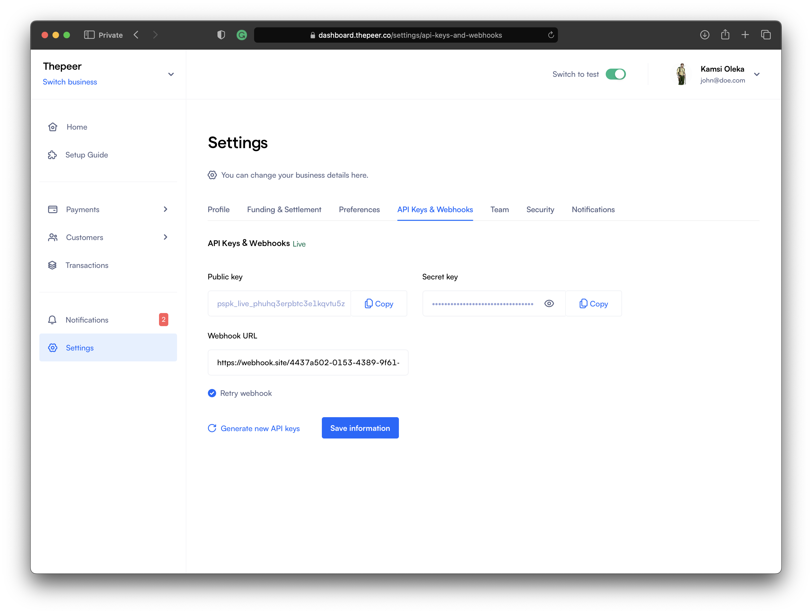Click the Customers people icon
The width and height of the screenshot is (812, 614).
click(x=52, y=237)
